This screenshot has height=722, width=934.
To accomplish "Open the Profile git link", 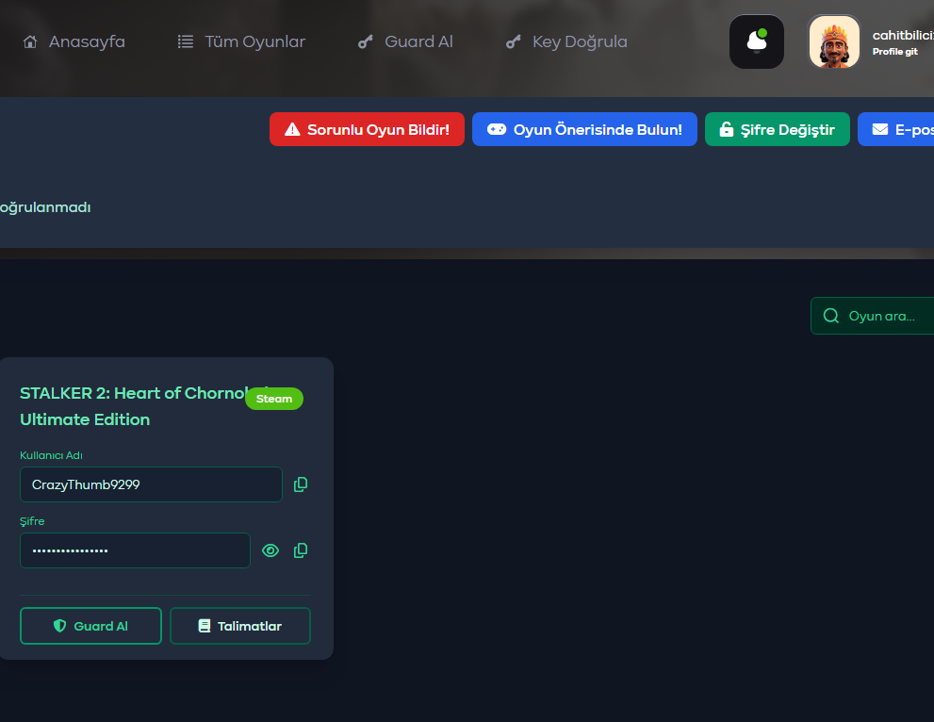I will tap(894, 52).
